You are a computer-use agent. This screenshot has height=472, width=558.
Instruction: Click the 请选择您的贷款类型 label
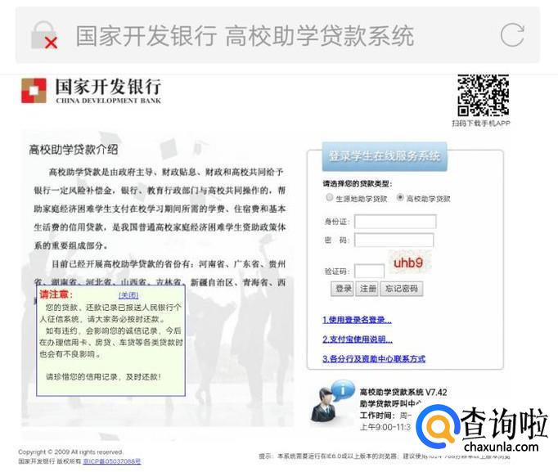click(358, 183)
